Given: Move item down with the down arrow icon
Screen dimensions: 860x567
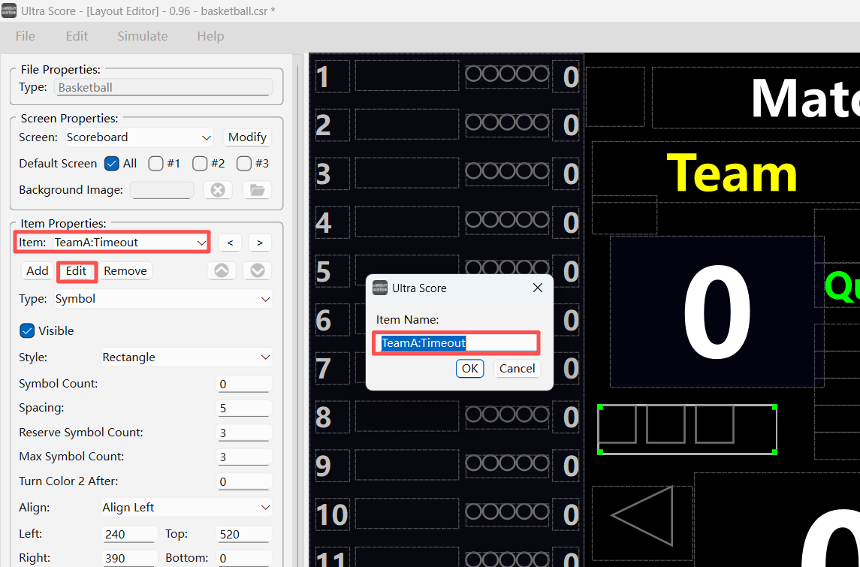Looking at the screenshot, I should [x=257, y=270].
